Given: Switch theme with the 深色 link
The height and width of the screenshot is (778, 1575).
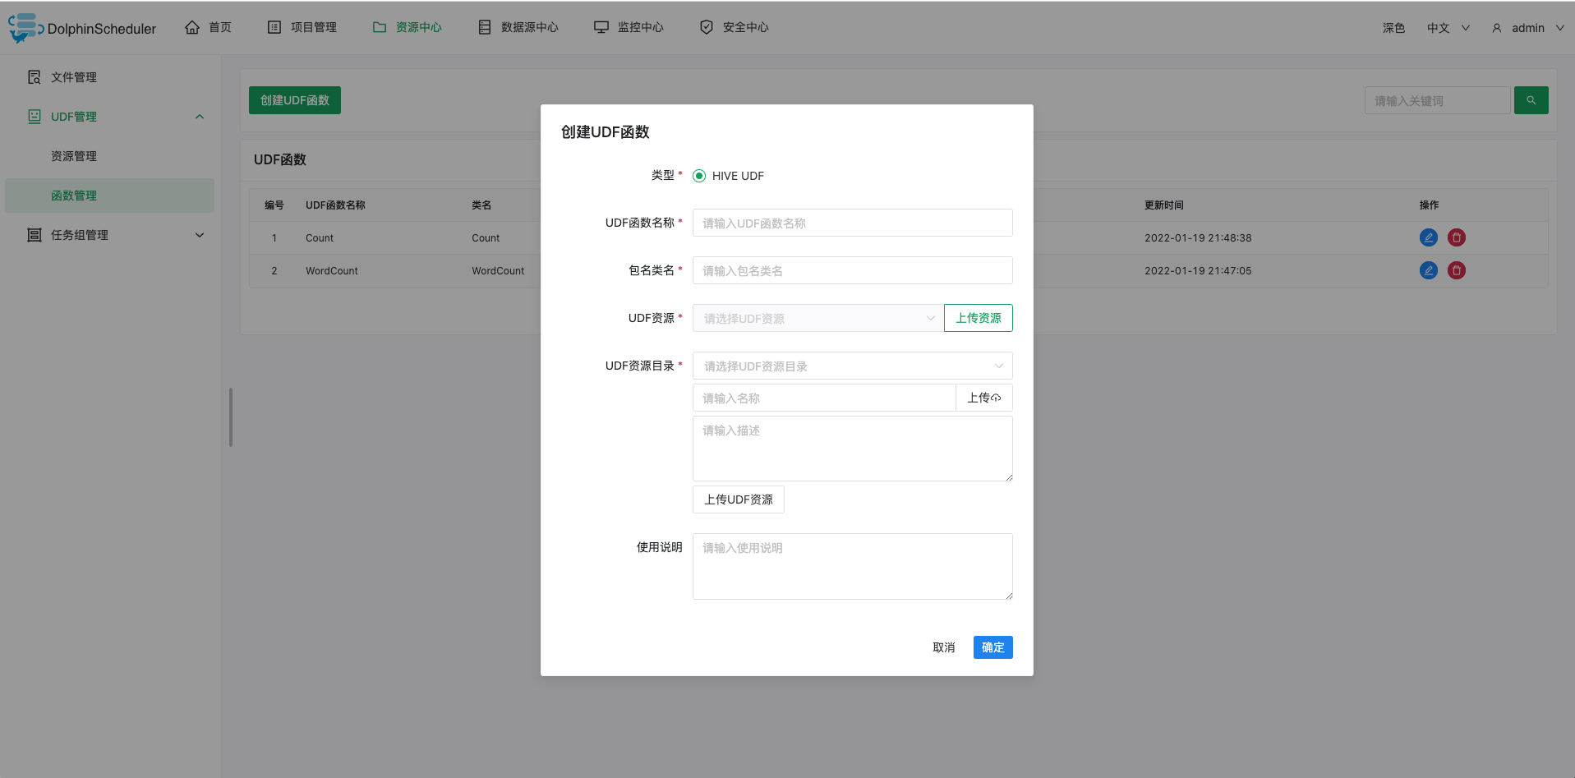Looking at the screenshot, I should pyautogui.click(x=1393, y=28).
